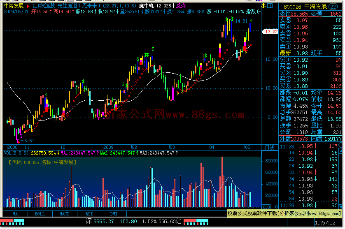Image resolution: width=345 pixels, height=229 pixels.
Task: Select the DMI indicator tab
Action: (x=114, y=214)
